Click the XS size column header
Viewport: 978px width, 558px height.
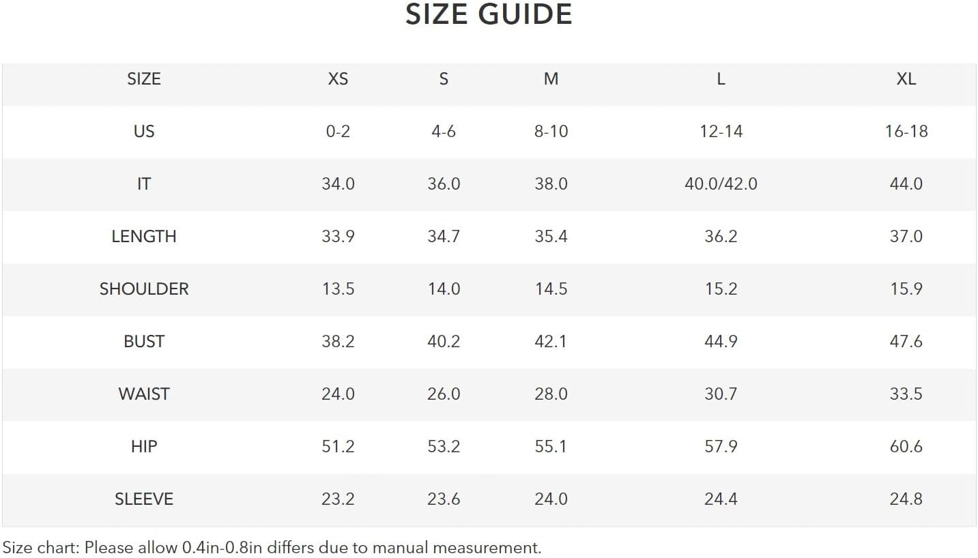click(x=338, y=79)
